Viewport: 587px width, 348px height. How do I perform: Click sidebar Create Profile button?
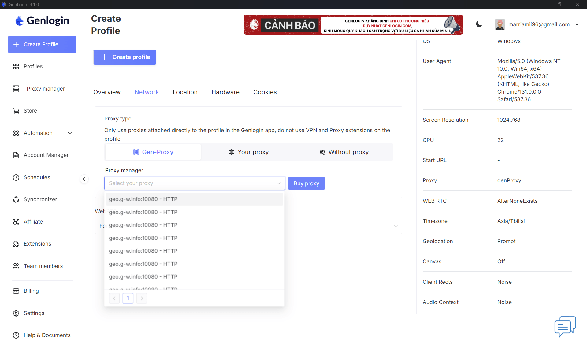tap(42, 44)
